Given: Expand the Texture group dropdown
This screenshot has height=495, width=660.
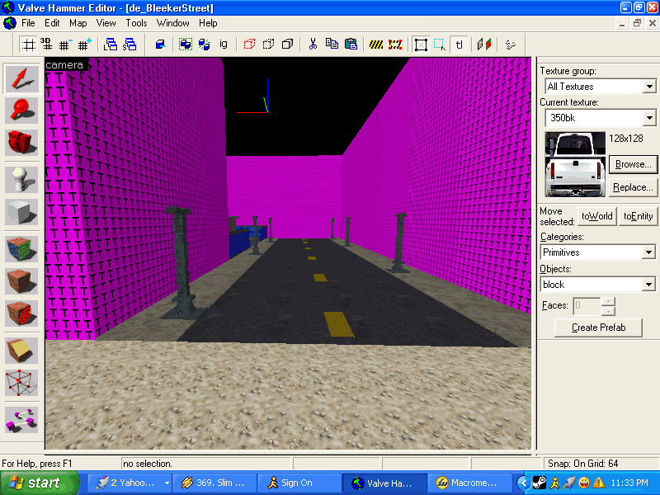Looking at the screenshot, I should [x=649, y=87].
